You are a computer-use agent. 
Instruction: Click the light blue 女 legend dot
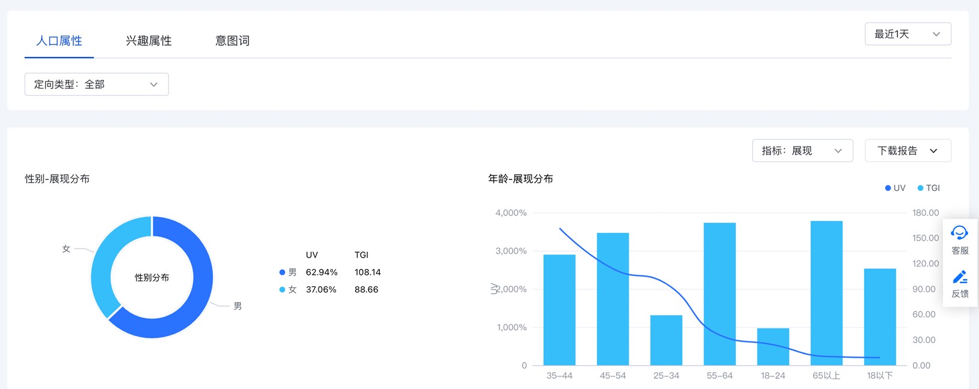tap(282, 290)
